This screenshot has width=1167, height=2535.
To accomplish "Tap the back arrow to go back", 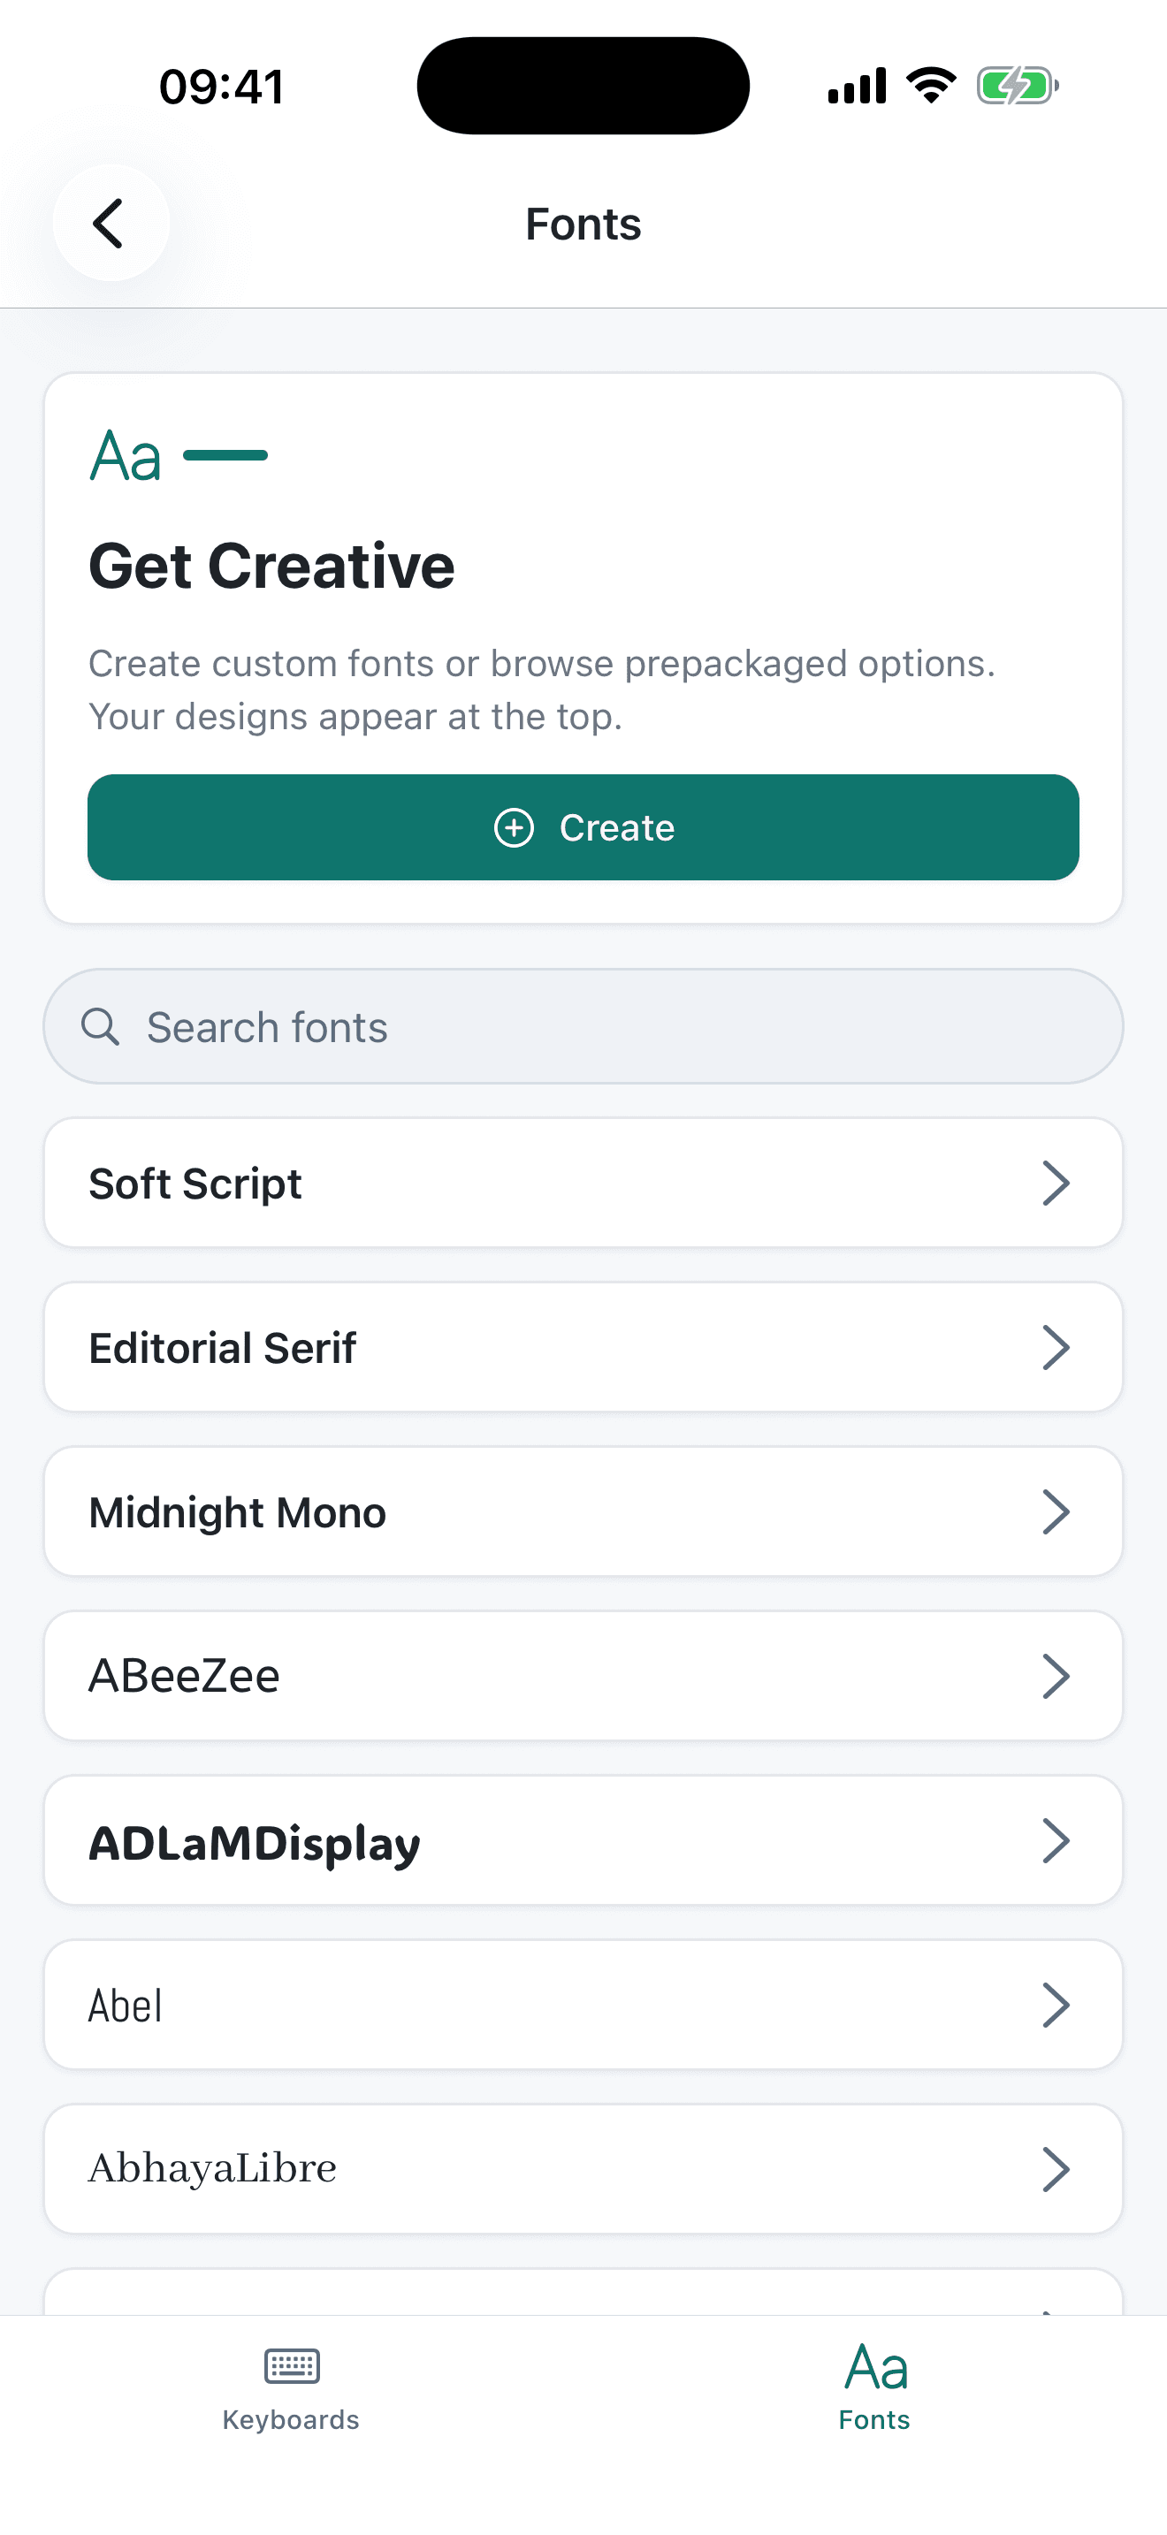I will tap(110, 223).
